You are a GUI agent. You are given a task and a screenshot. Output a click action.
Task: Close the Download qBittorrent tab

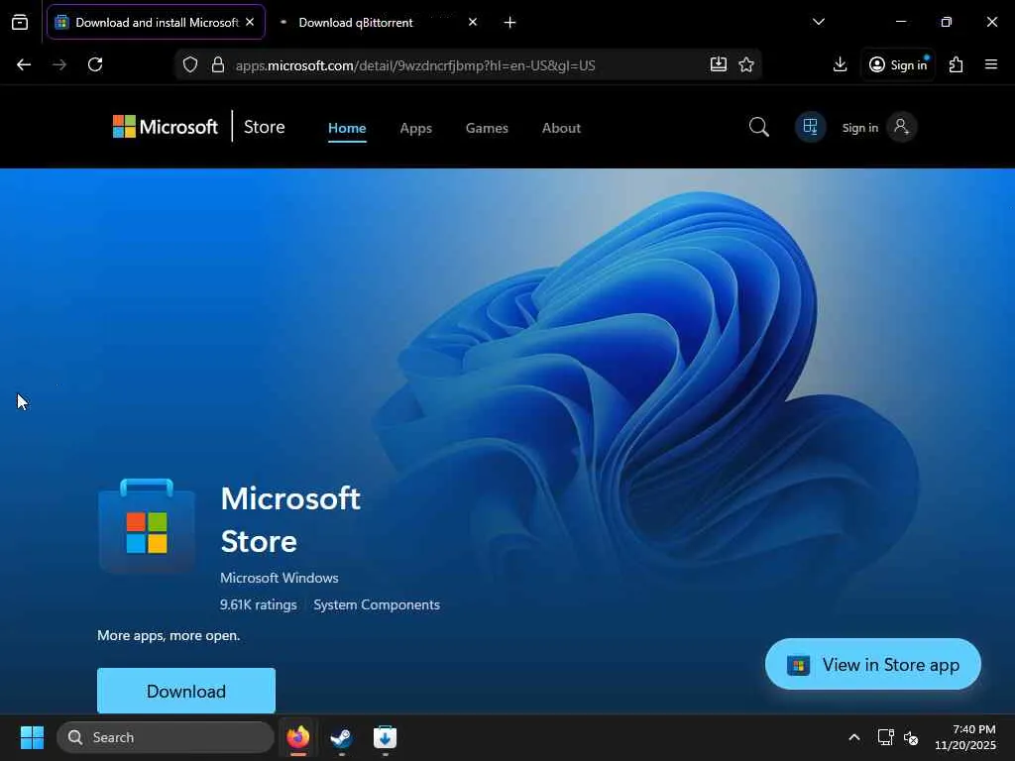[x=473, y=22]
